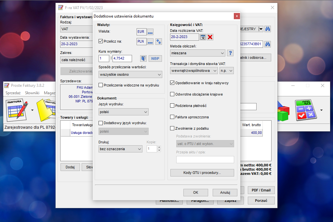The image size is (333, 222).
Task: Open the Zakres cała należność field
Action: (77, 60)
